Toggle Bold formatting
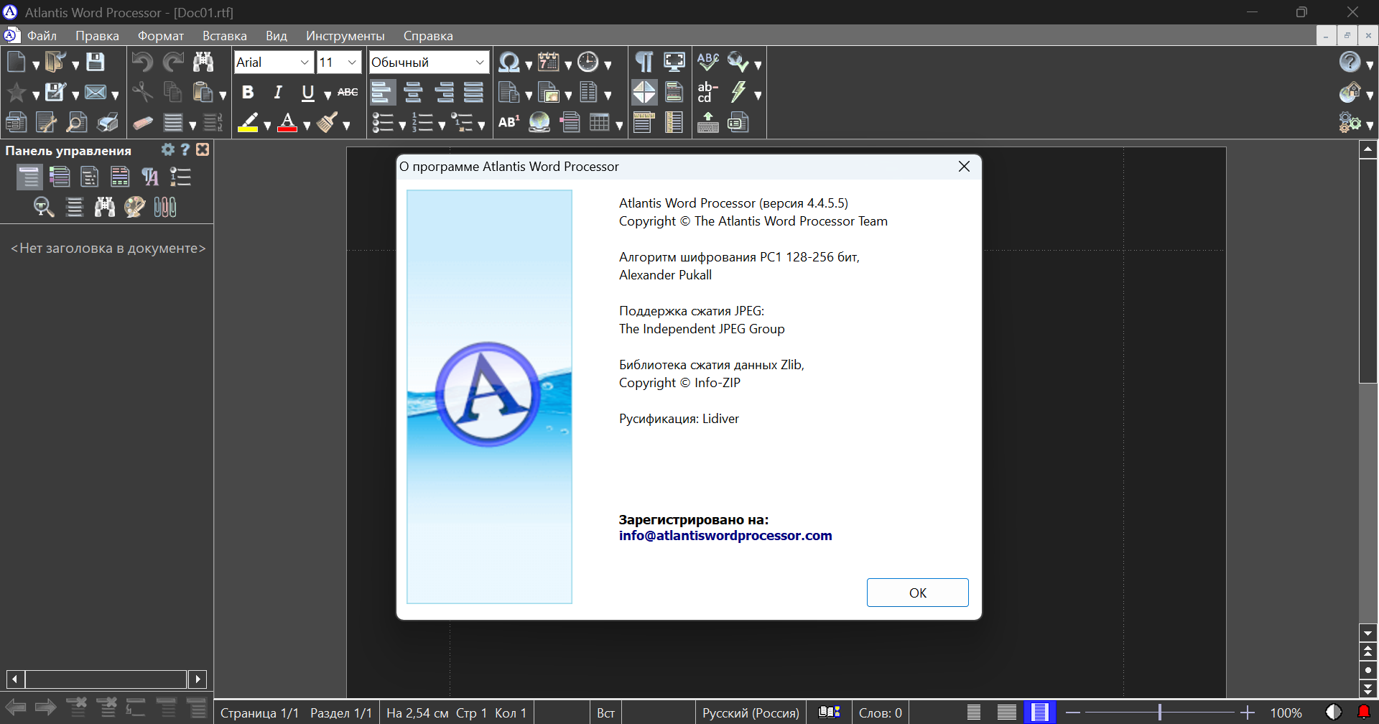Screen dimensions: 1379x724 (248, 92)
